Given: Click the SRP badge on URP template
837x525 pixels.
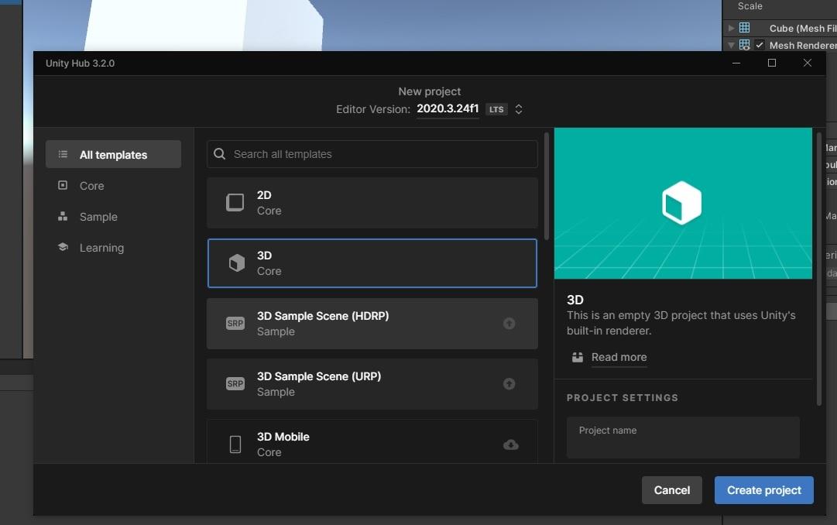Looking at the screenshot, I should point(235,383).
